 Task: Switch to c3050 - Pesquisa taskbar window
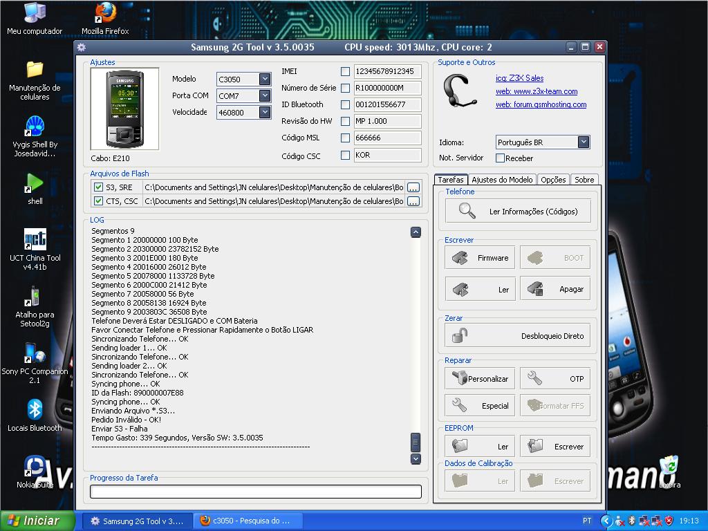[x=247, y=521]
